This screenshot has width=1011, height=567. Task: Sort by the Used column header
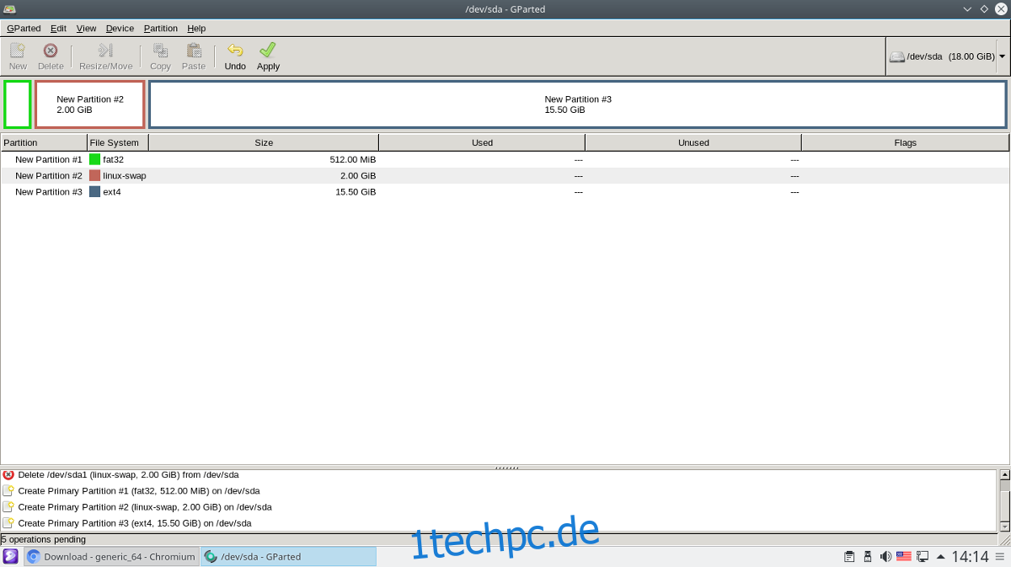click(x=482, y=142)
